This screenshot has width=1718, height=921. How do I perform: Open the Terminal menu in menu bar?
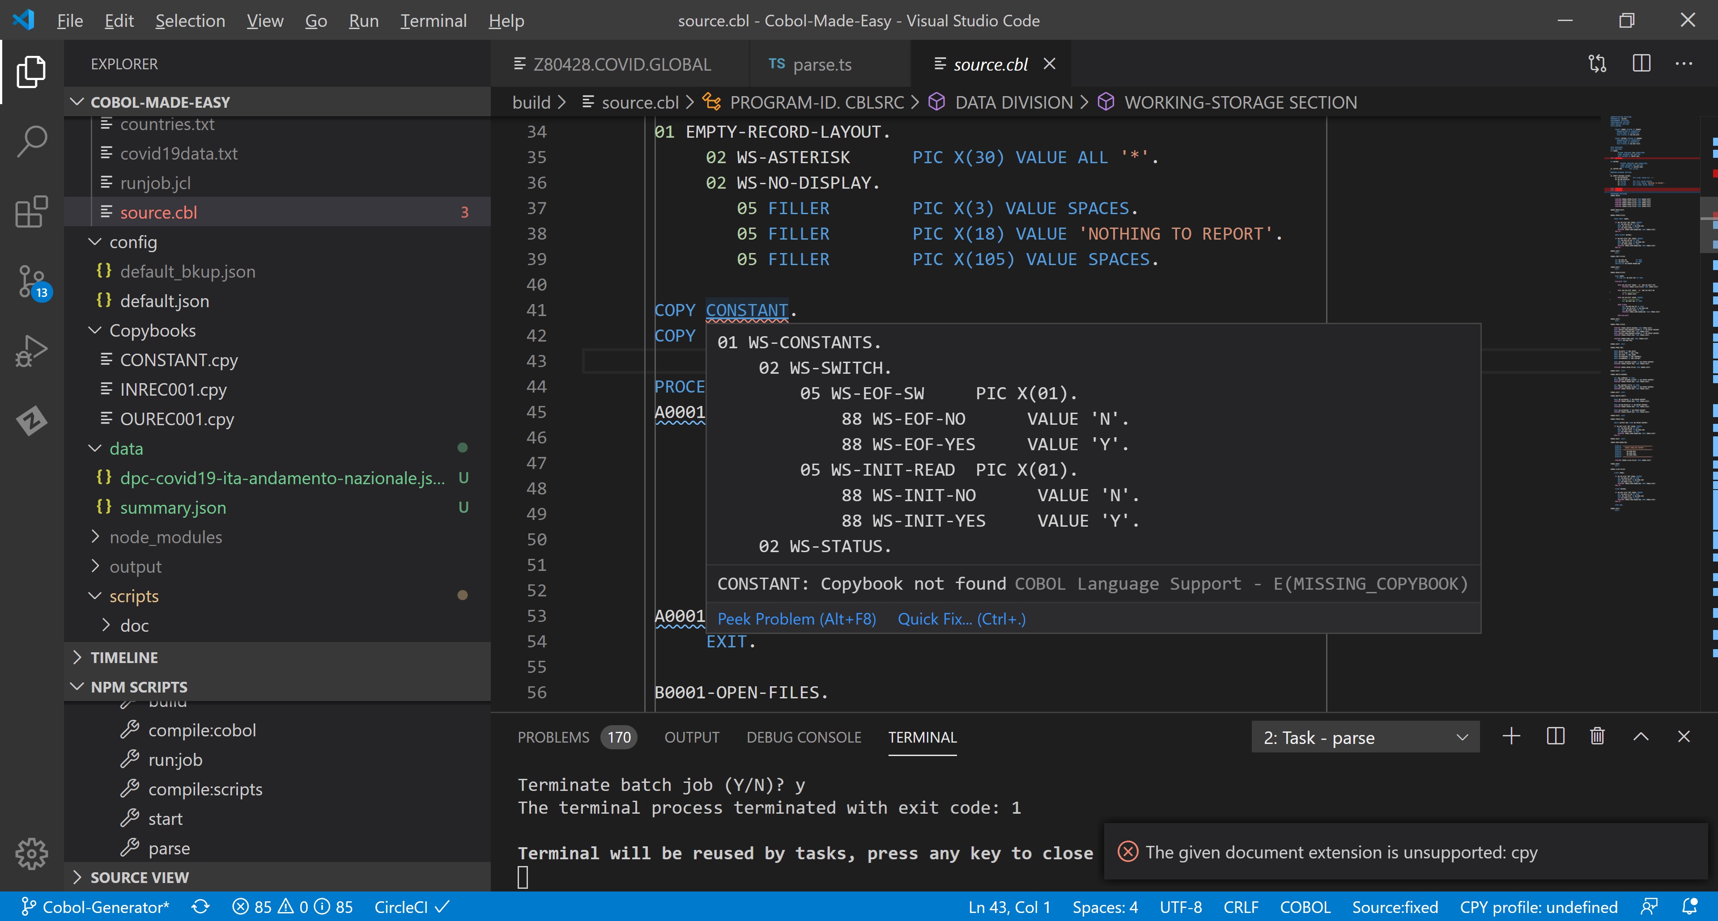point(433,21)
